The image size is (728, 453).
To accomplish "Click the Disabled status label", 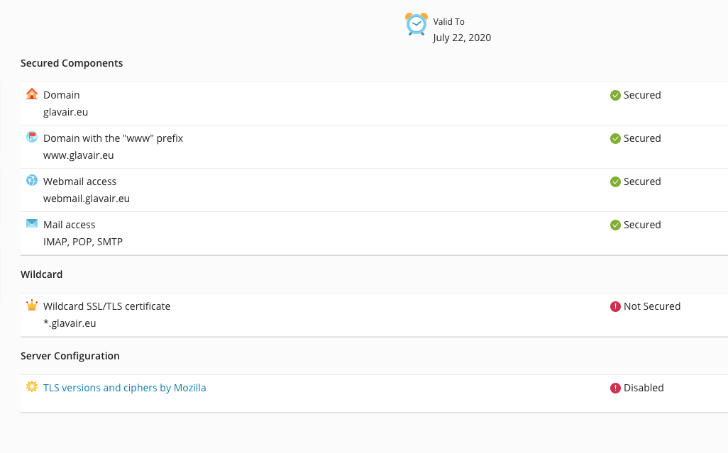I will [x=644, y=388].
